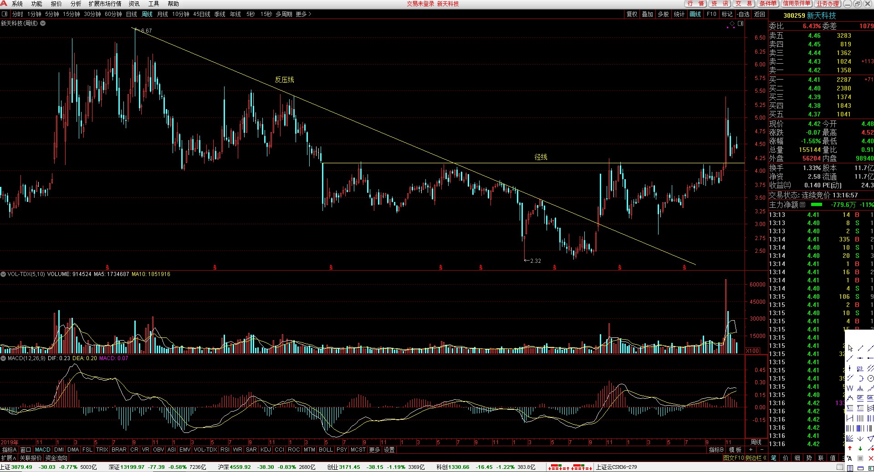
Task: Select the red up-arrow marker tool
Action: [850, 448]
